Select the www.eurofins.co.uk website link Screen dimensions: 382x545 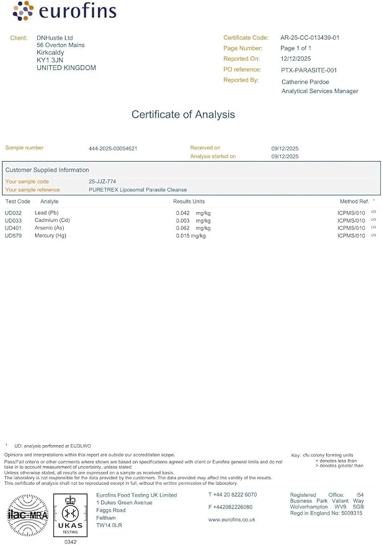point(232,520)
